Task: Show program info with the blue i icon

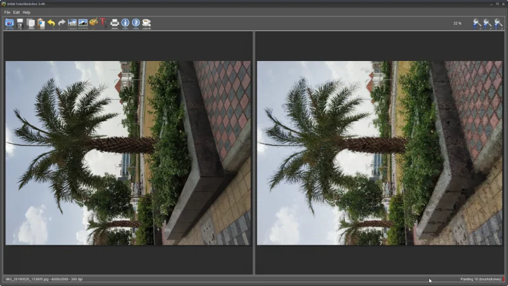Action: pos(125,23)
